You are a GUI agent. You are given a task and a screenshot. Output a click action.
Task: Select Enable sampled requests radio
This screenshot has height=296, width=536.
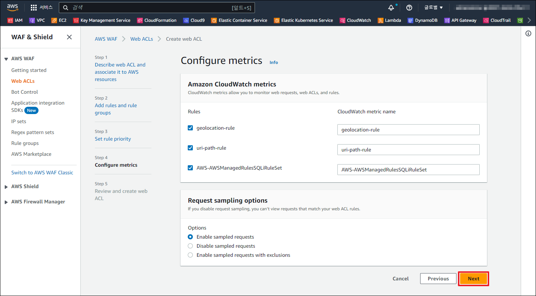tap(190, 237)
